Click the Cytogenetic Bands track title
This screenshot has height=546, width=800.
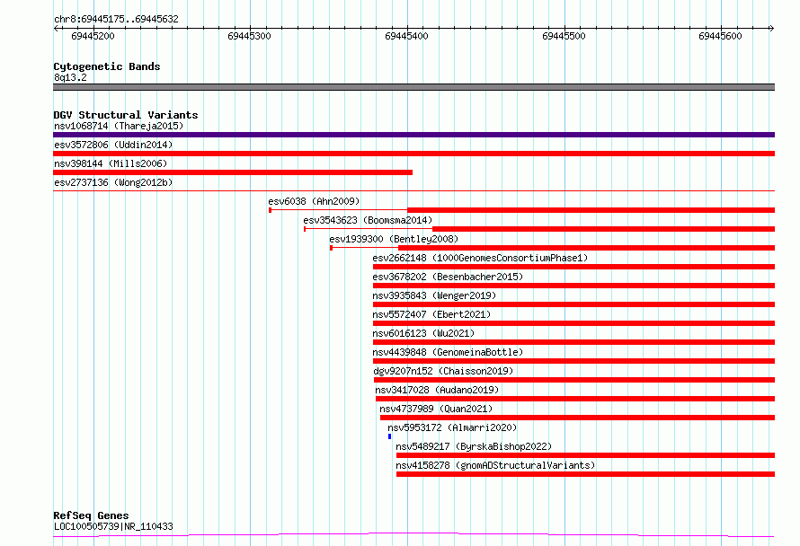point(107,66)
